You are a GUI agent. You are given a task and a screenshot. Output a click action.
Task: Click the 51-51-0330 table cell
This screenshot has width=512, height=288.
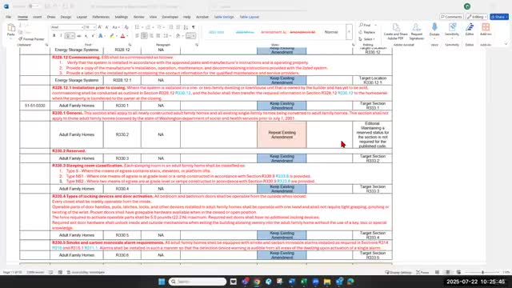35,106
